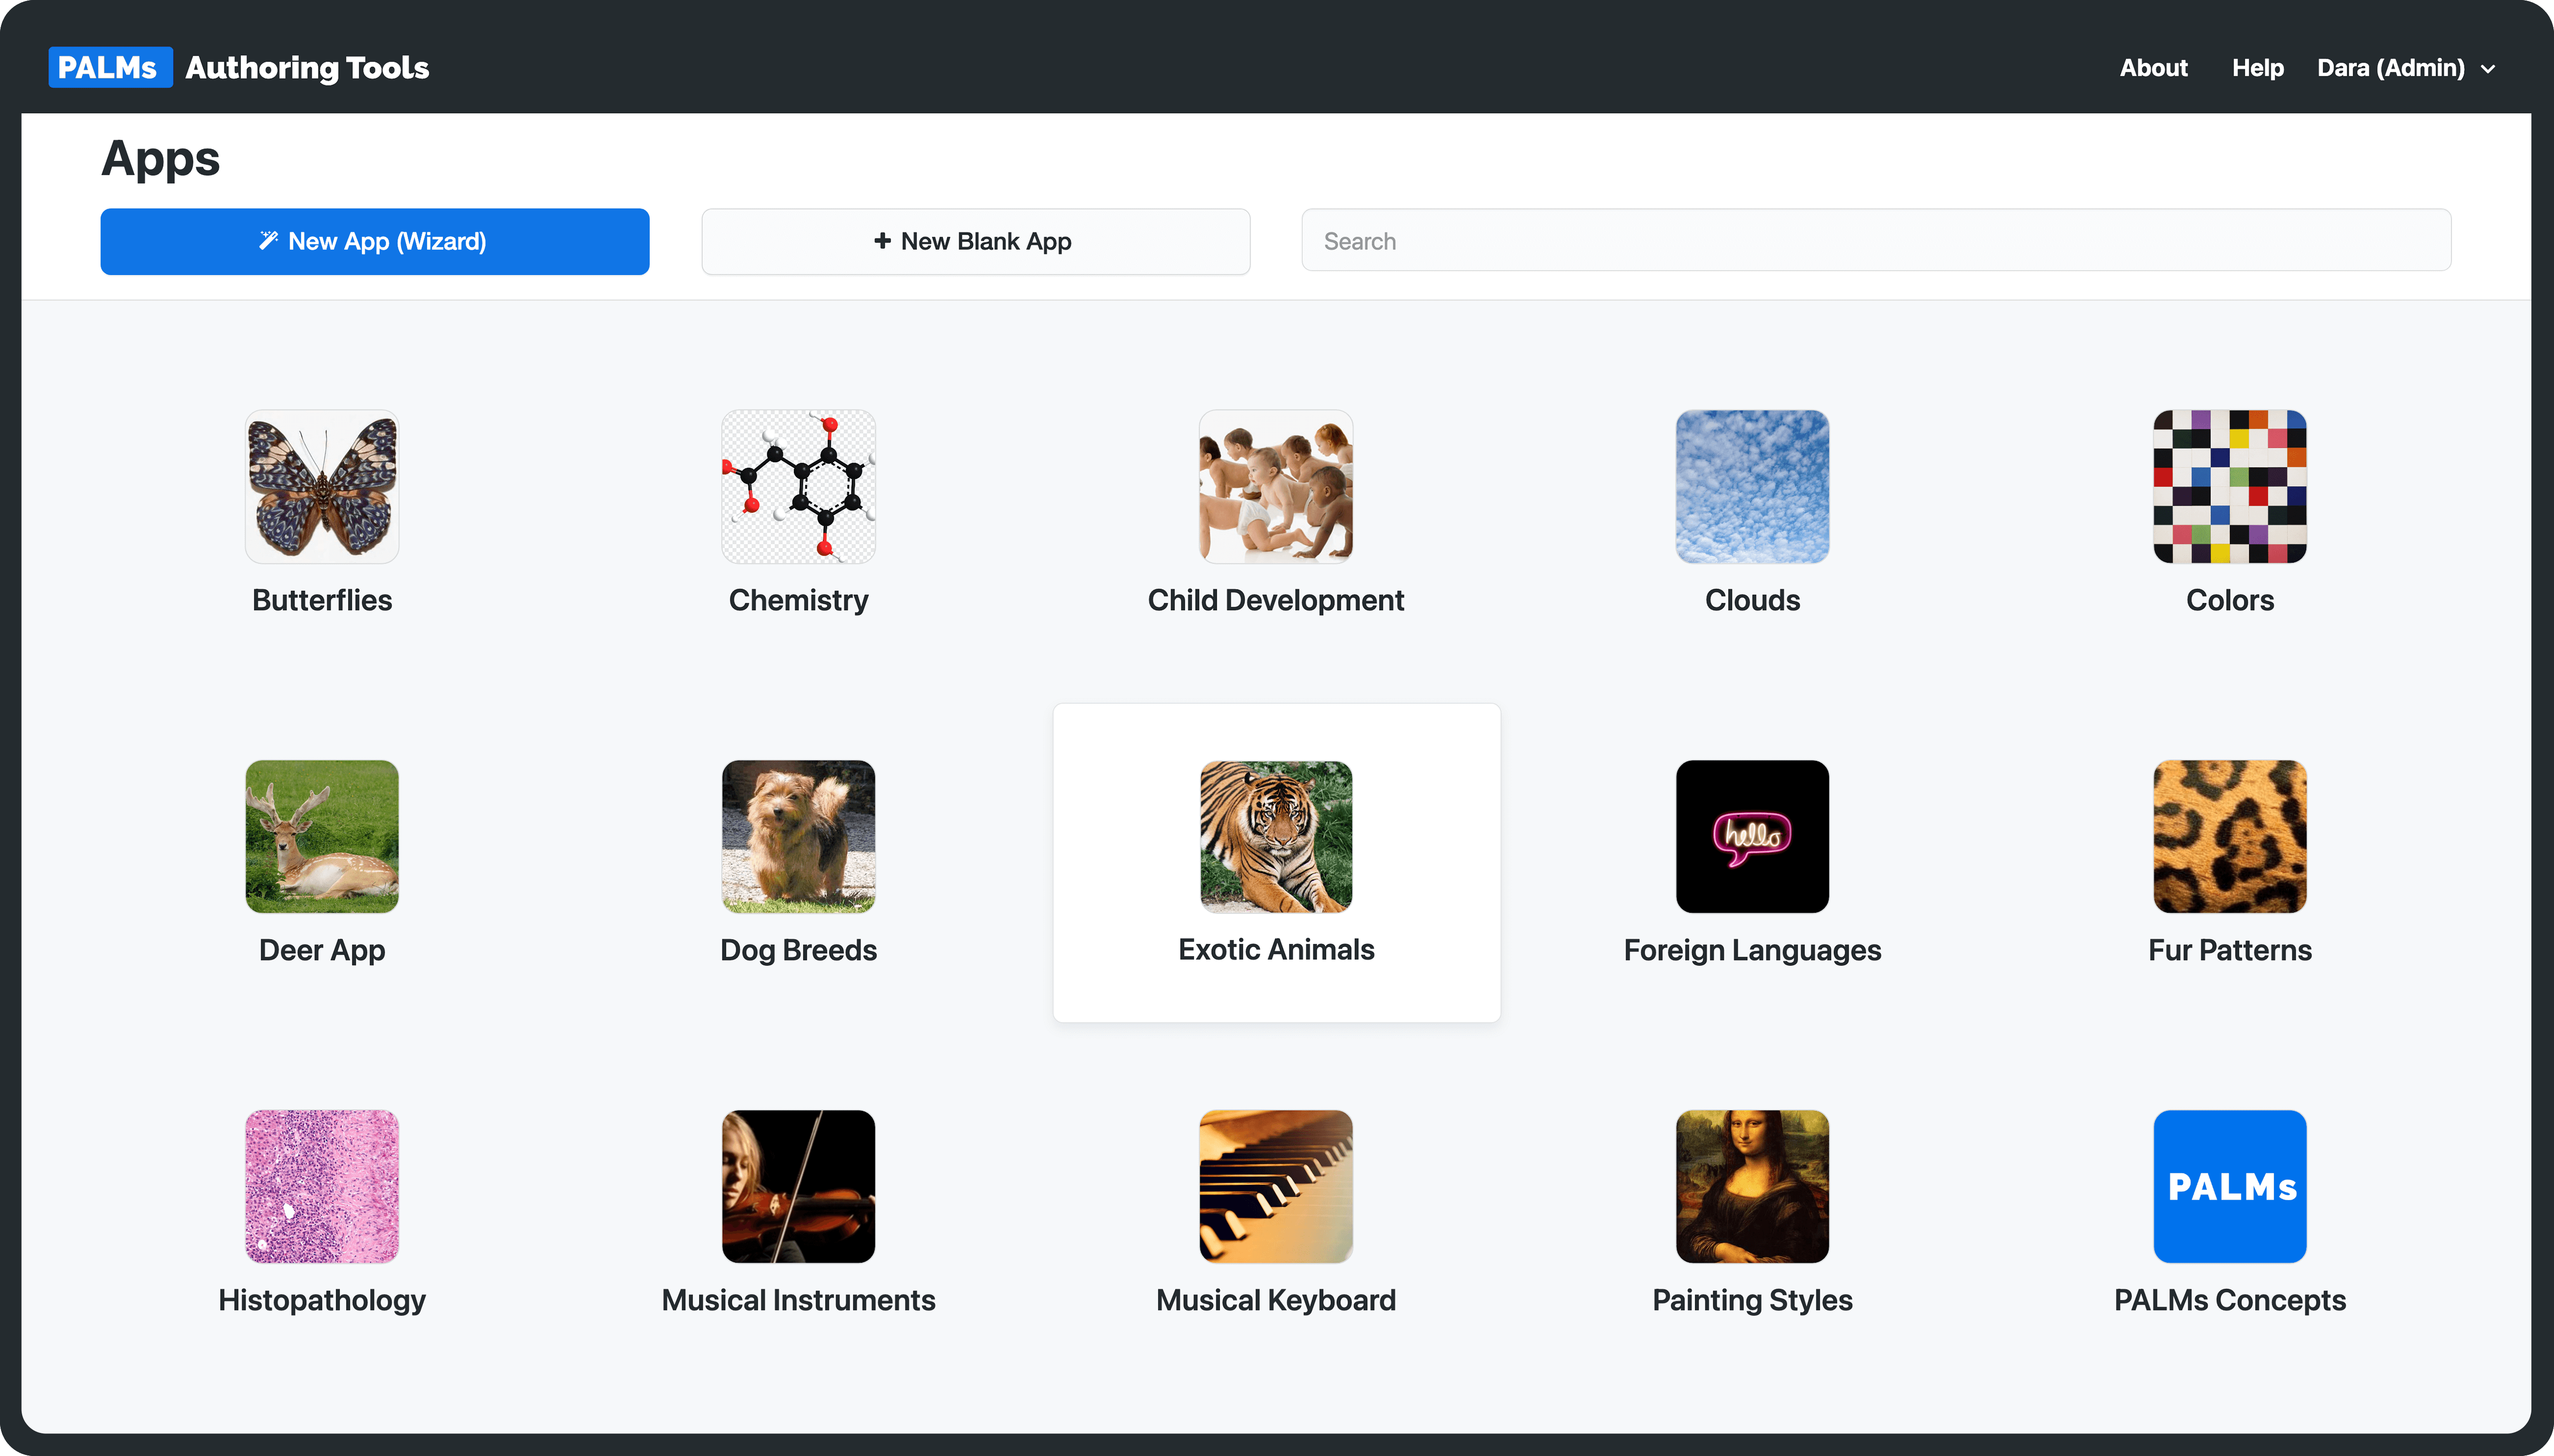2554x1456 pixels.
Task: Click the Child Development app label
Action: tap(1276, 600)
